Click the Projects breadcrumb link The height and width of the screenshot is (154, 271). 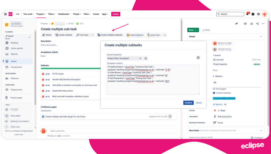tap(44, 24)
